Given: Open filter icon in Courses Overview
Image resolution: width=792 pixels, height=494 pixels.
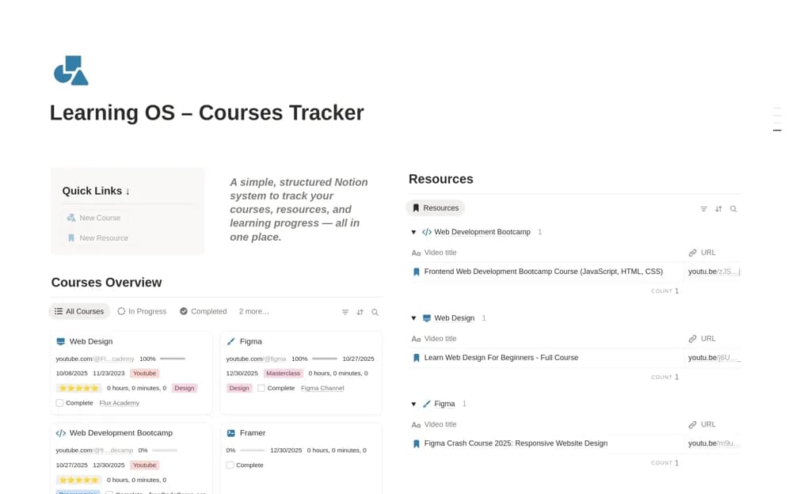Looking at the screenshot, I should 345,312.
